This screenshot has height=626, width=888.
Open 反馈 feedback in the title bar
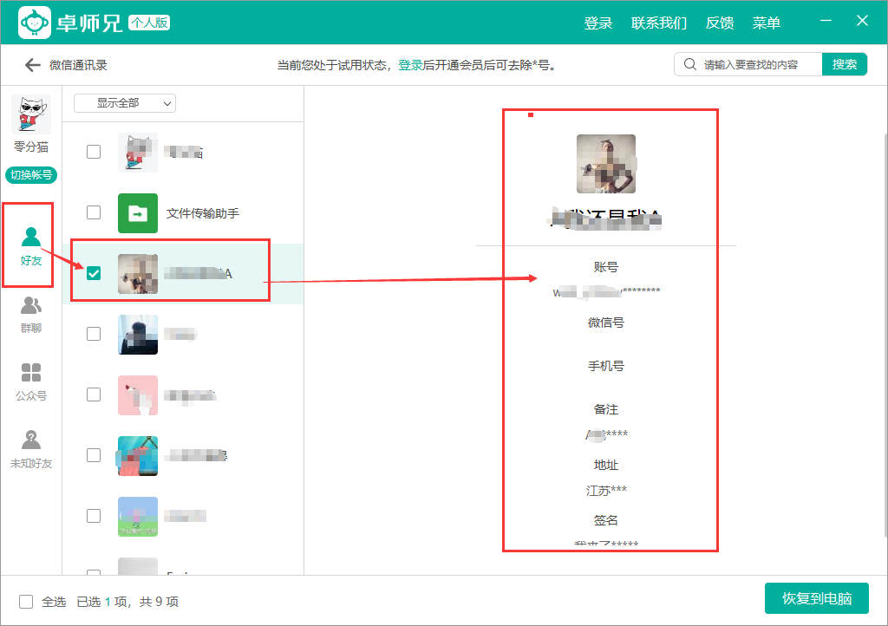(719, 23)
